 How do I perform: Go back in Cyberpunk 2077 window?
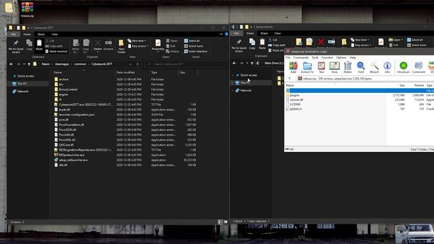coord(12,64)
